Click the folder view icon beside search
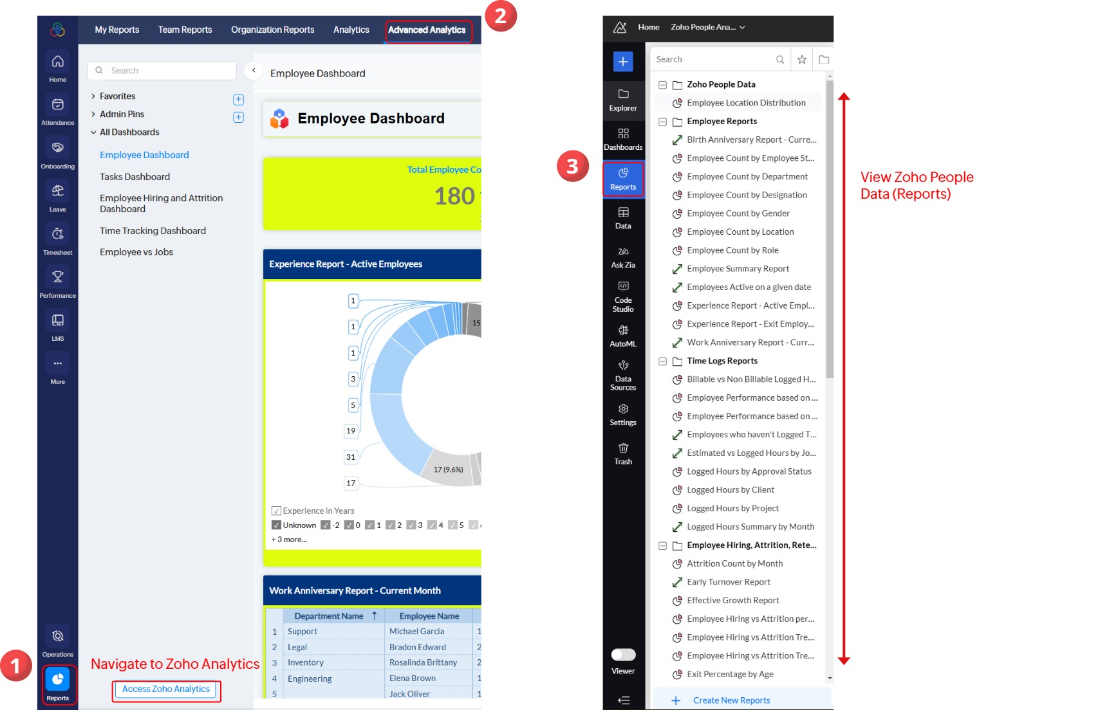The width and height of the screenshot is (1109, 710). tap(824, 60)
